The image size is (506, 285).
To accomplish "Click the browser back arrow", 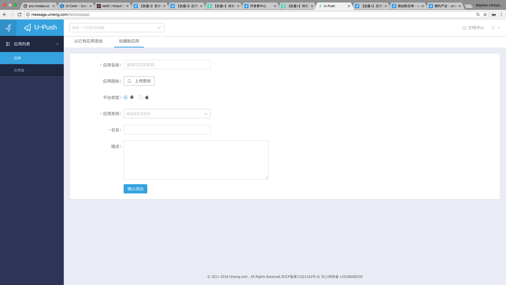I will point(5,15).
